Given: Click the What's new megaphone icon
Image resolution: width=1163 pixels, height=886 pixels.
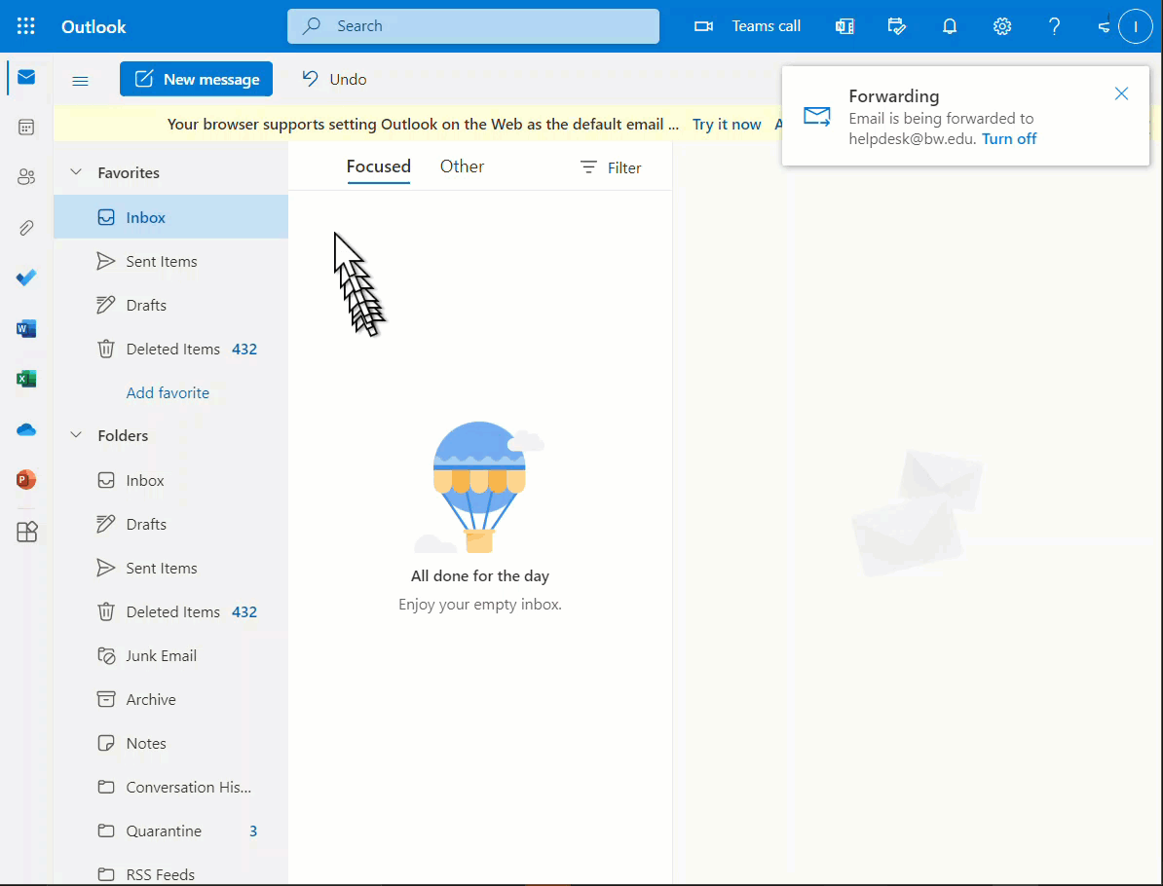Looking at the screenshot, I should coord(1105,26).
